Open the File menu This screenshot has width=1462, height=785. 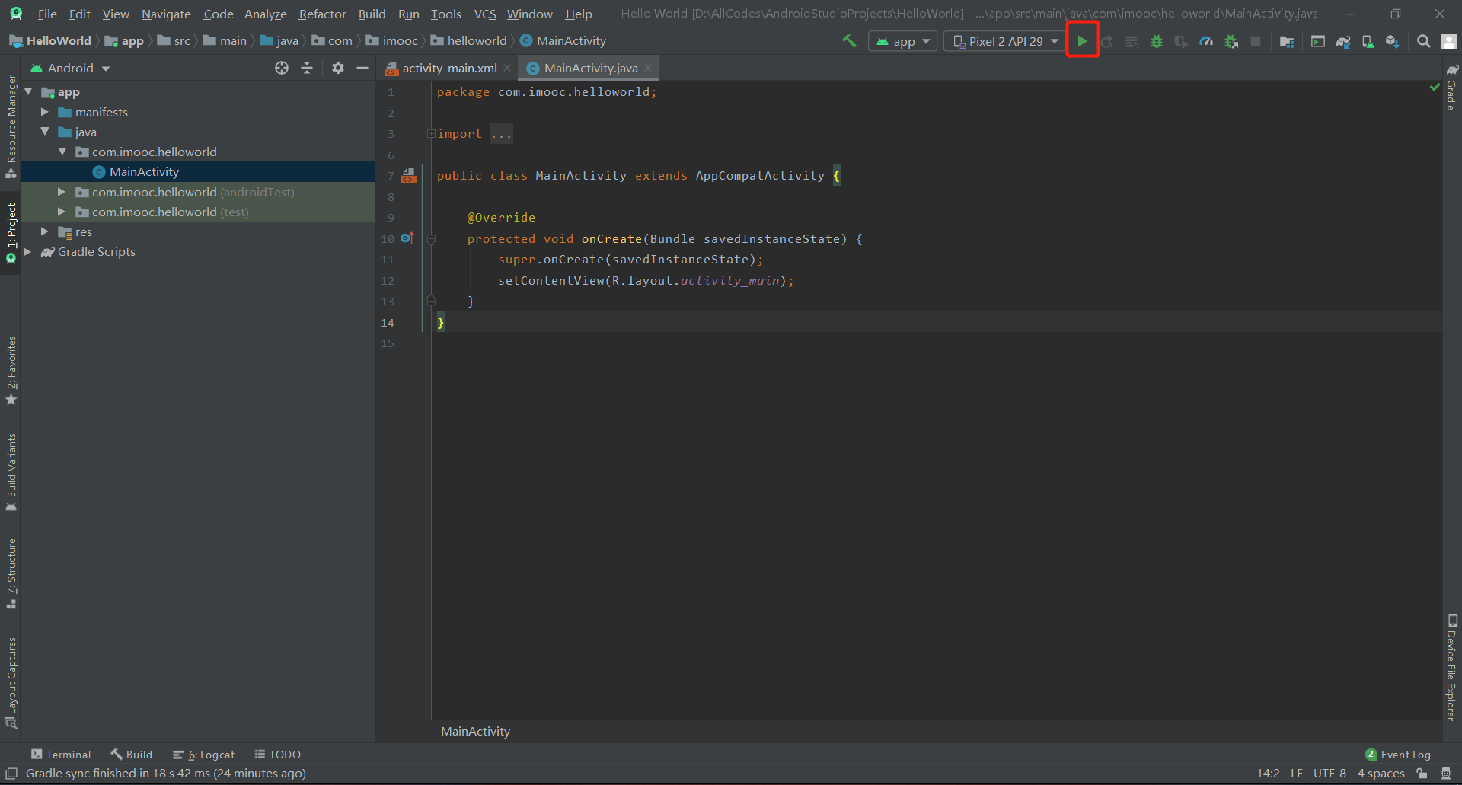pyautogui.click(x=47, y=14)
